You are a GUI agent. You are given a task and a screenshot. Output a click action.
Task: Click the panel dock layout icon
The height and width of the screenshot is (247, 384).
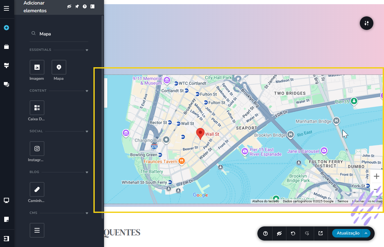click(x=92, y=7)
